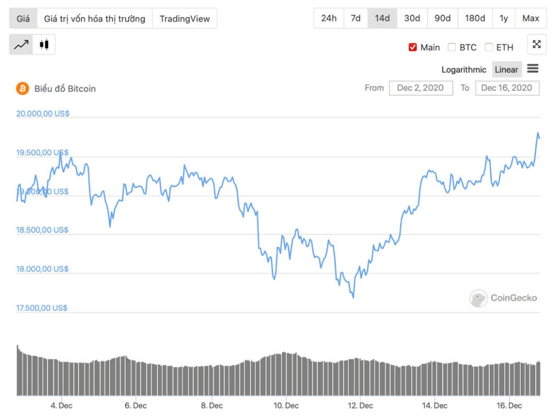The width and height of the screenshot is (553, 417).
Task: Click the 6. Dec date label
Action: tap(136, 406)
